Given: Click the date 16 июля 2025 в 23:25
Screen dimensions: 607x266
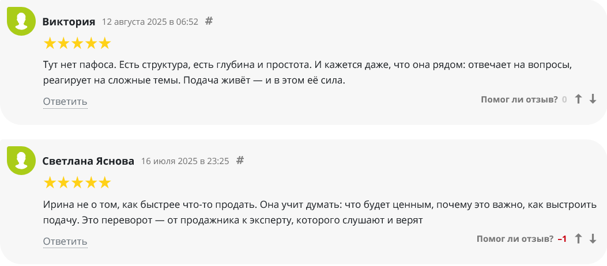Looking at the screenshot, I should (185, 161).
